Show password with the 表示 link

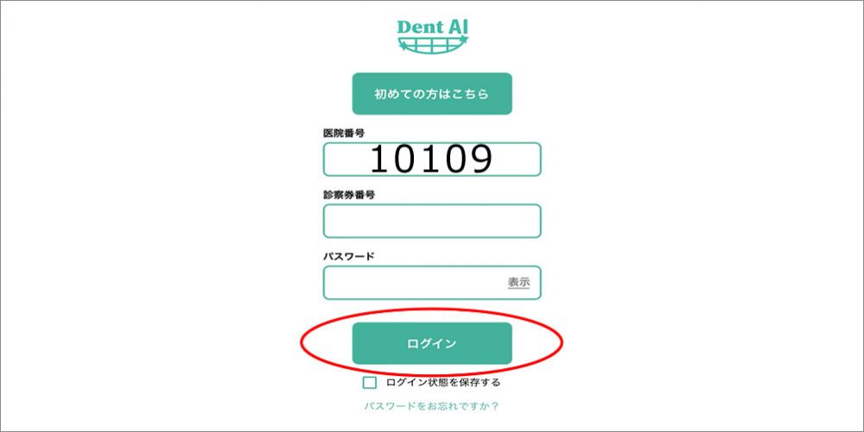coord(518,283)
